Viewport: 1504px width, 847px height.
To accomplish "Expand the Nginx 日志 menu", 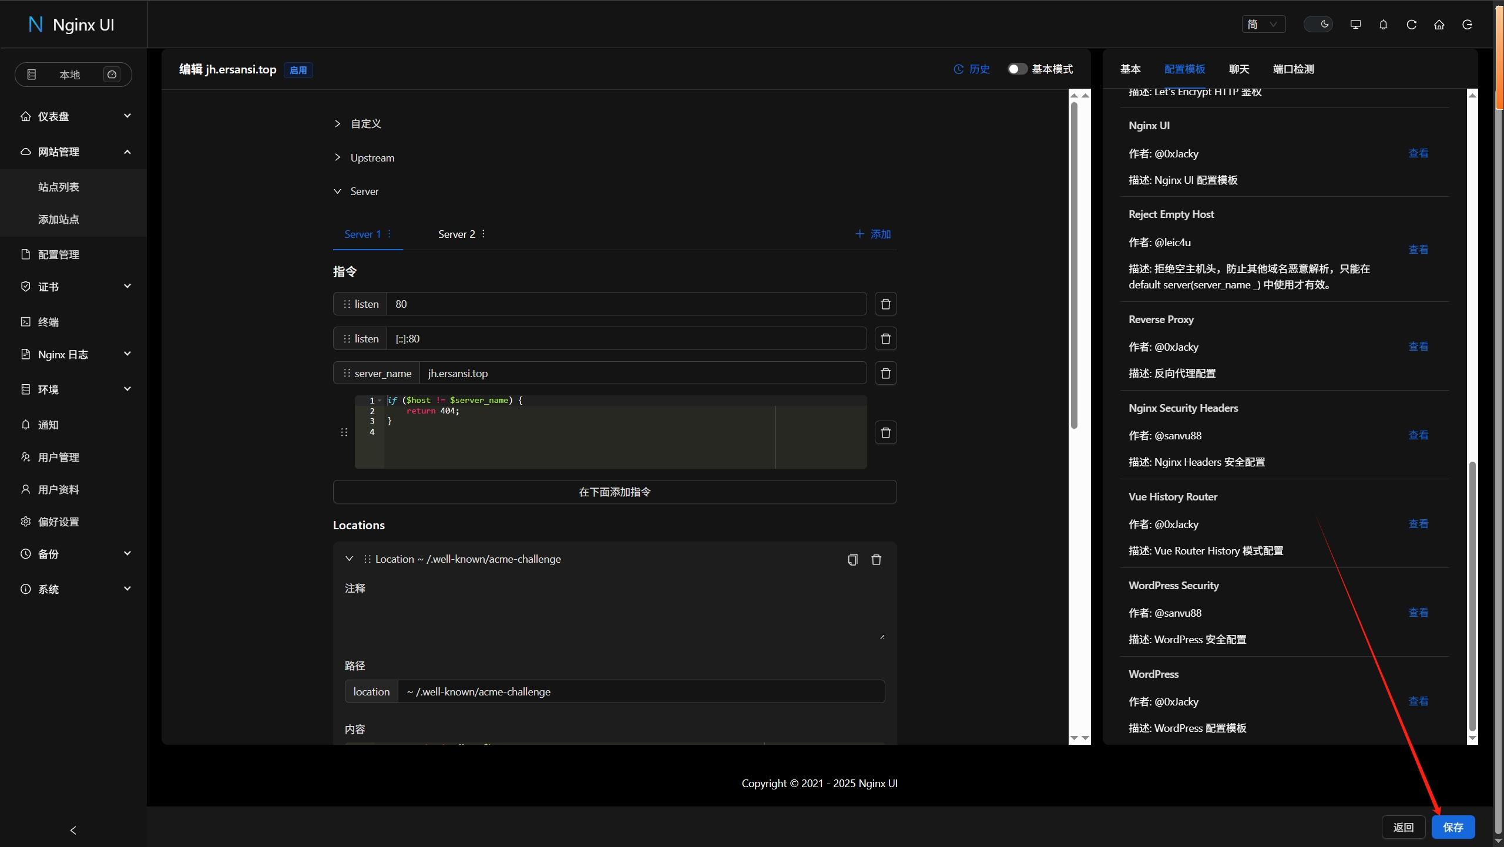I will tap(73, 354).
